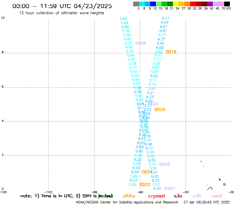
Task: Select the orange legend swatch
Action: [187, 4]
